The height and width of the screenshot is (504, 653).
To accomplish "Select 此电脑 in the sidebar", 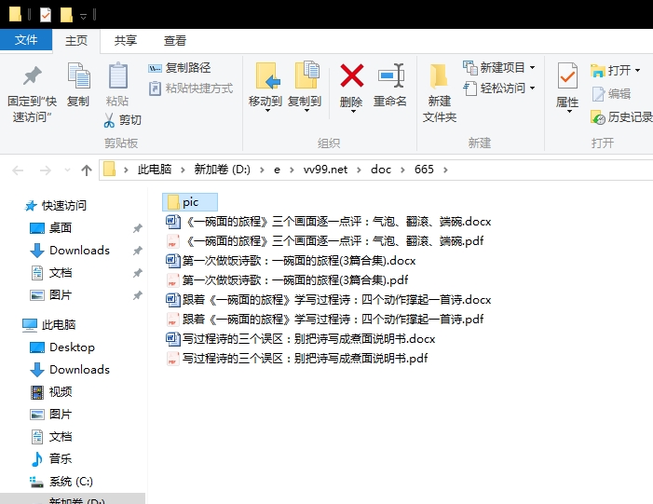I will click(48, 325).
